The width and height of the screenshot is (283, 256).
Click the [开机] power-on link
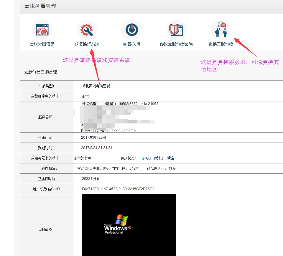pos(146,158)
